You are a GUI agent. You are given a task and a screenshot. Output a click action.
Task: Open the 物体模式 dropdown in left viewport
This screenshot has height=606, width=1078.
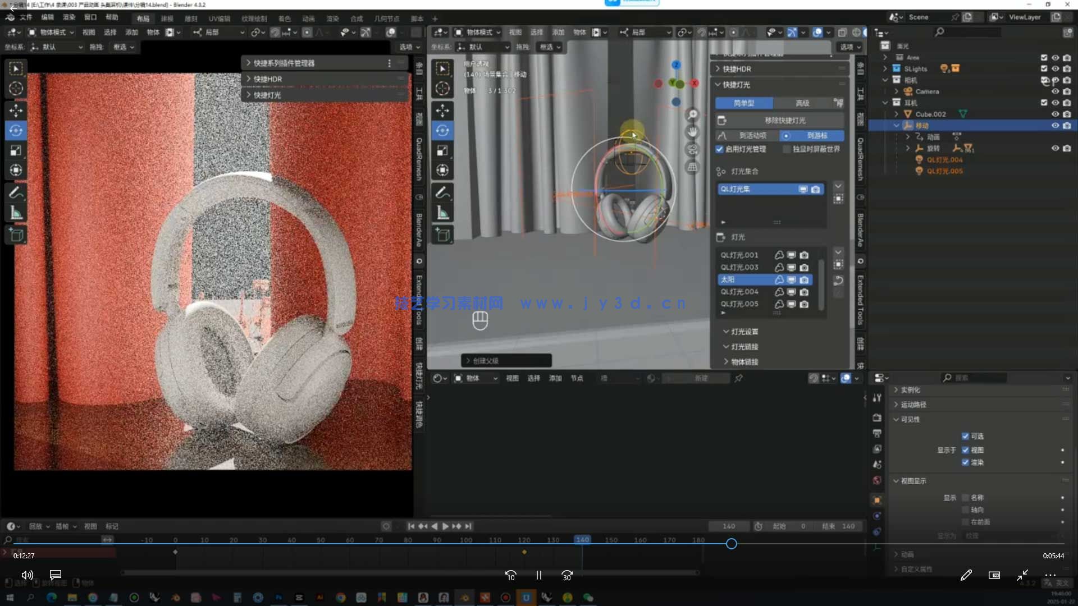coord(52,33)
